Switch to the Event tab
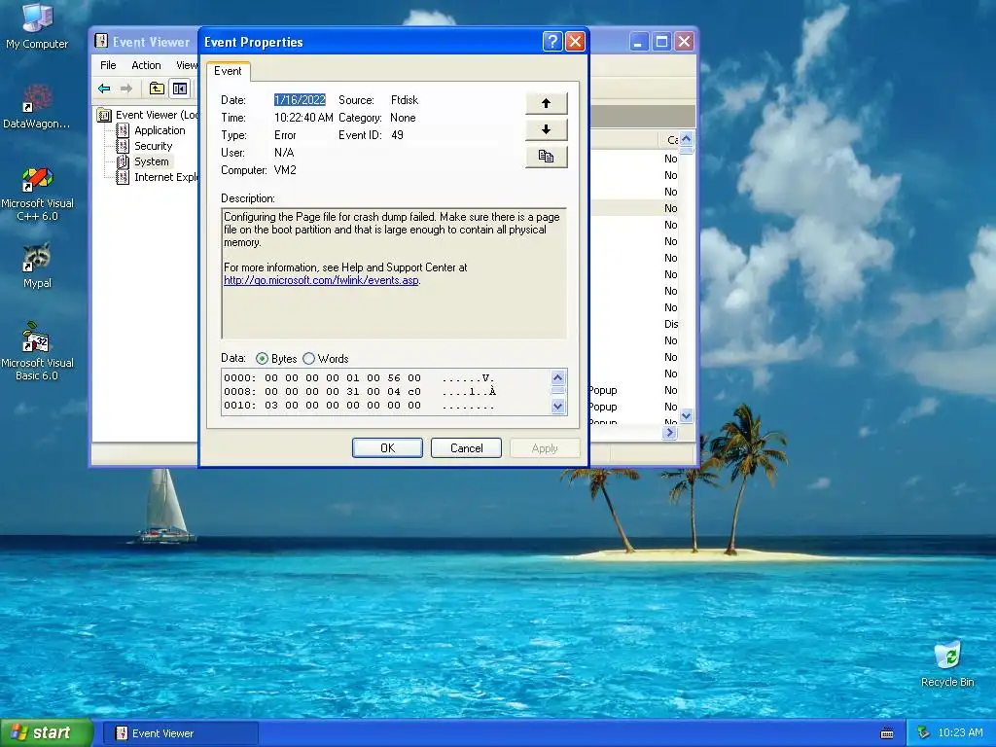The height and width of the screenshot is (747, 996). [228, 71]
